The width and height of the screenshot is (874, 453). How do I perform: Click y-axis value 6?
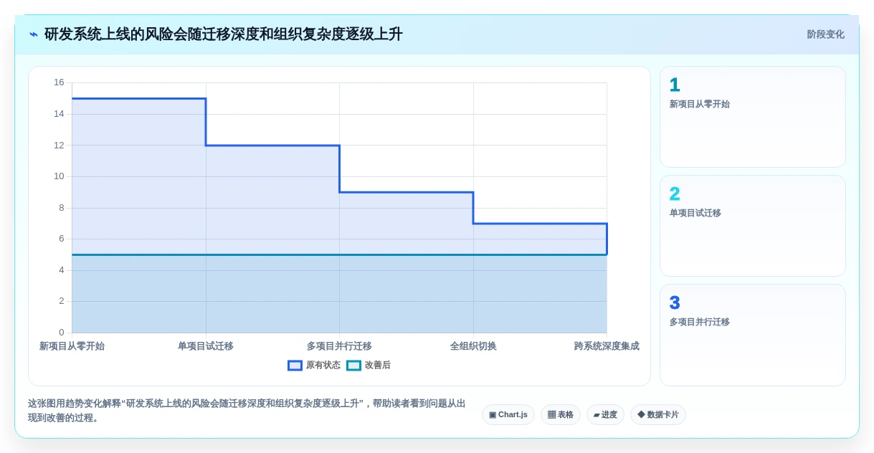tap(62, 239)
